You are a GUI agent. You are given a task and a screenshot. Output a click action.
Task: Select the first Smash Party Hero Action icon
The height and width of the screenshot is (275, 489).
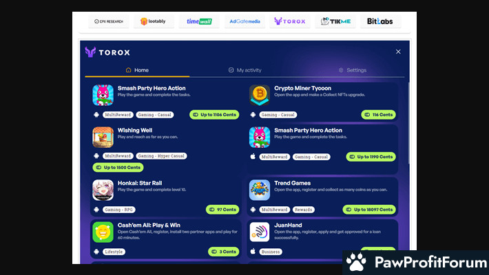(x=103, y=95)
